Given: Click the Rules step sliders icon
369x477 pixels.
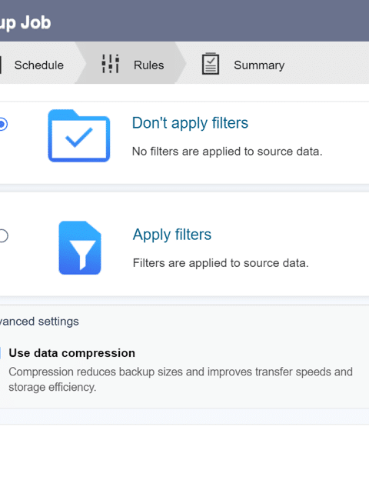Looking at the screenshot, I should (111, 64).
